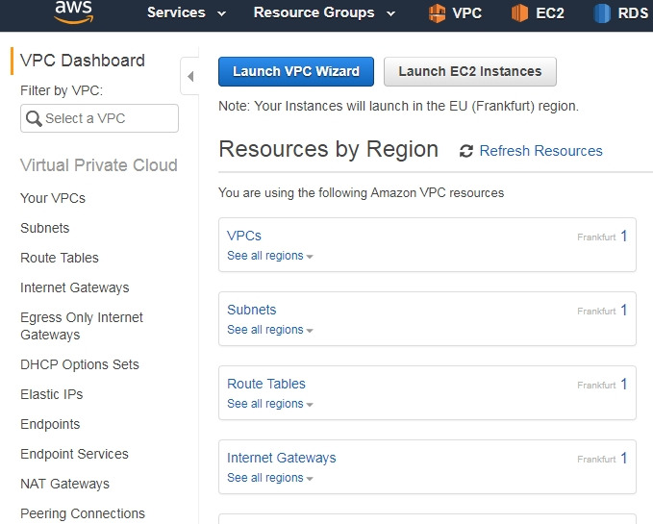The width and height of the screenshot is (653, 524).
Task: Click the circular refresh icon beside Refresh Resources
Action: [466, 151]
